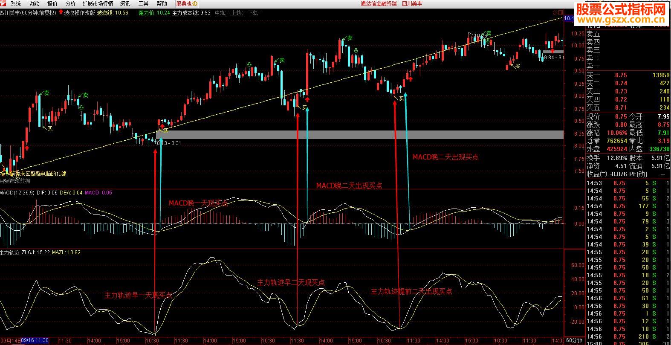This screenshot has height=345, width=671.
Task: Click the square panel icon at chart top-right
Action: click(560, 12)
